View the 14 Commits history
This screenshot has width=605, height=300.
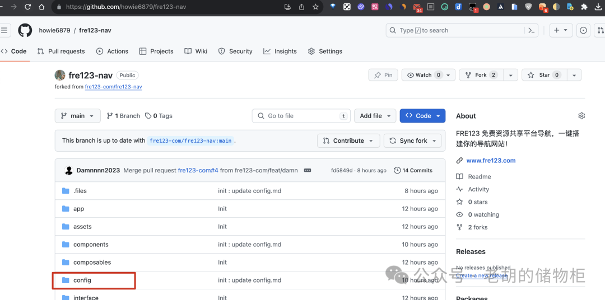point(413,171)
